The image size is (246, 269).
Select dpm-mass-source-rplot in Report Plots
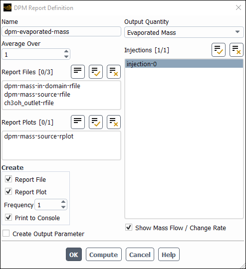tap(39, 136)
